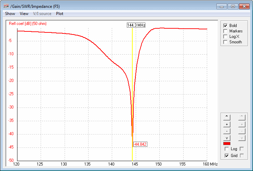This screenshot has height=171, width=253.
Task: Click the greyed-out checkbox right of Grid
Action: point(242,156)
